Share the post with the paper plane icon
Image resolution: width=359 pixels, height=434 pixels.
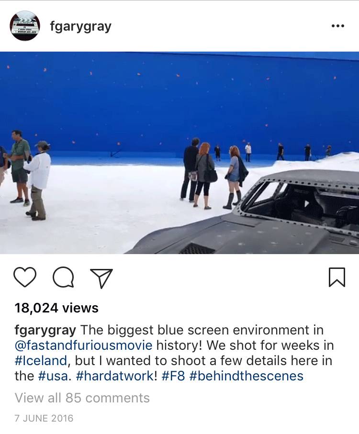[101, 278]
